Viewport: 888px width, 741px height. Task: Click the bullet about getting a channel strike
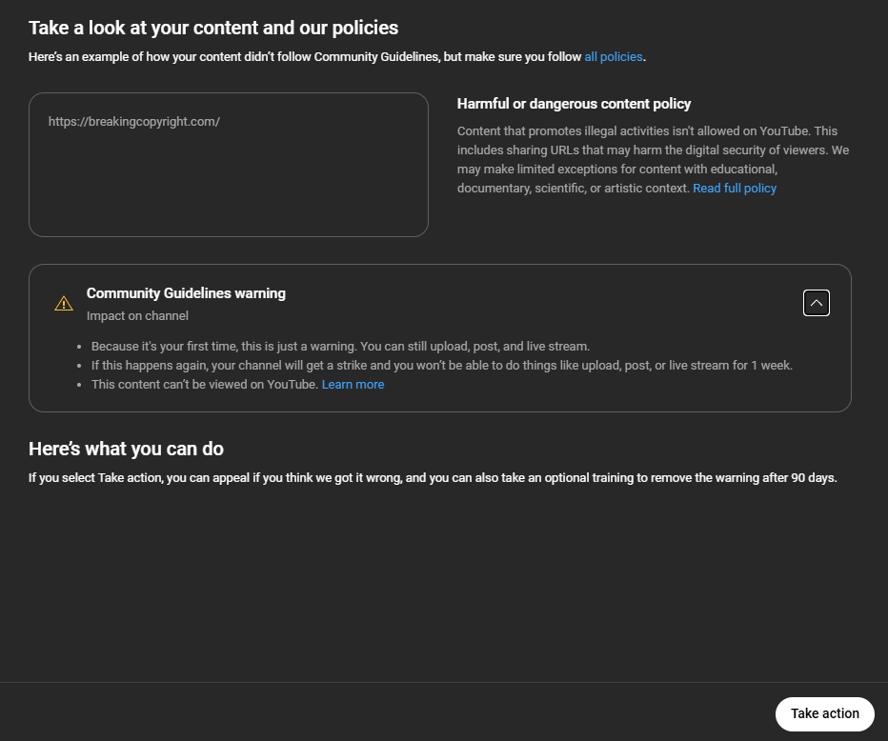441,366
